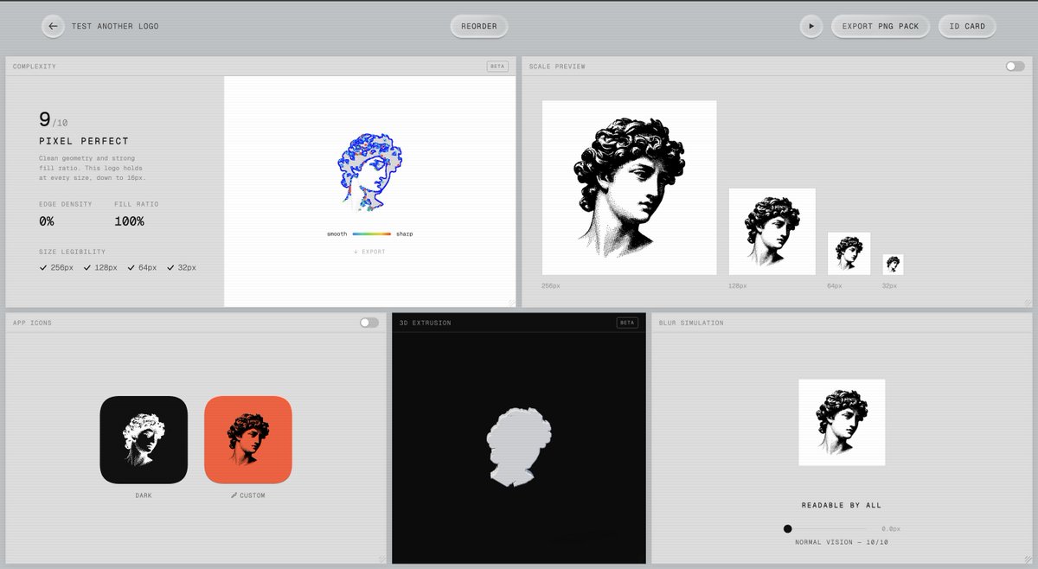
Task: Click the Blur Simulation panel resize handle
Action: (1028, 559)
